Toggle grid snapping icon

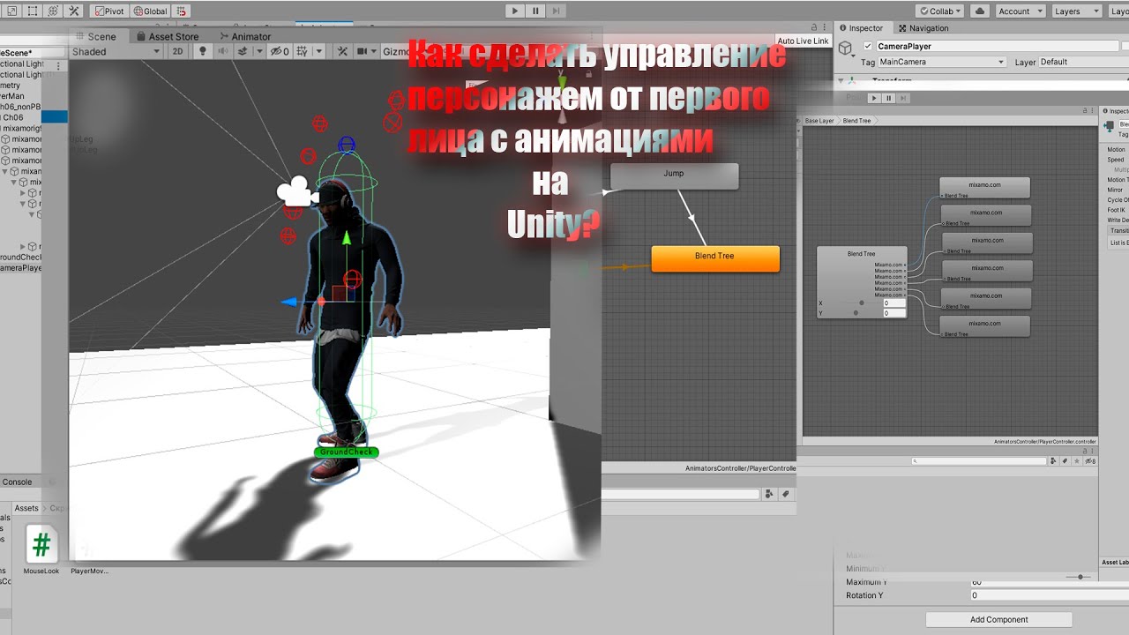pyautogui.click(x=181, y=11)
